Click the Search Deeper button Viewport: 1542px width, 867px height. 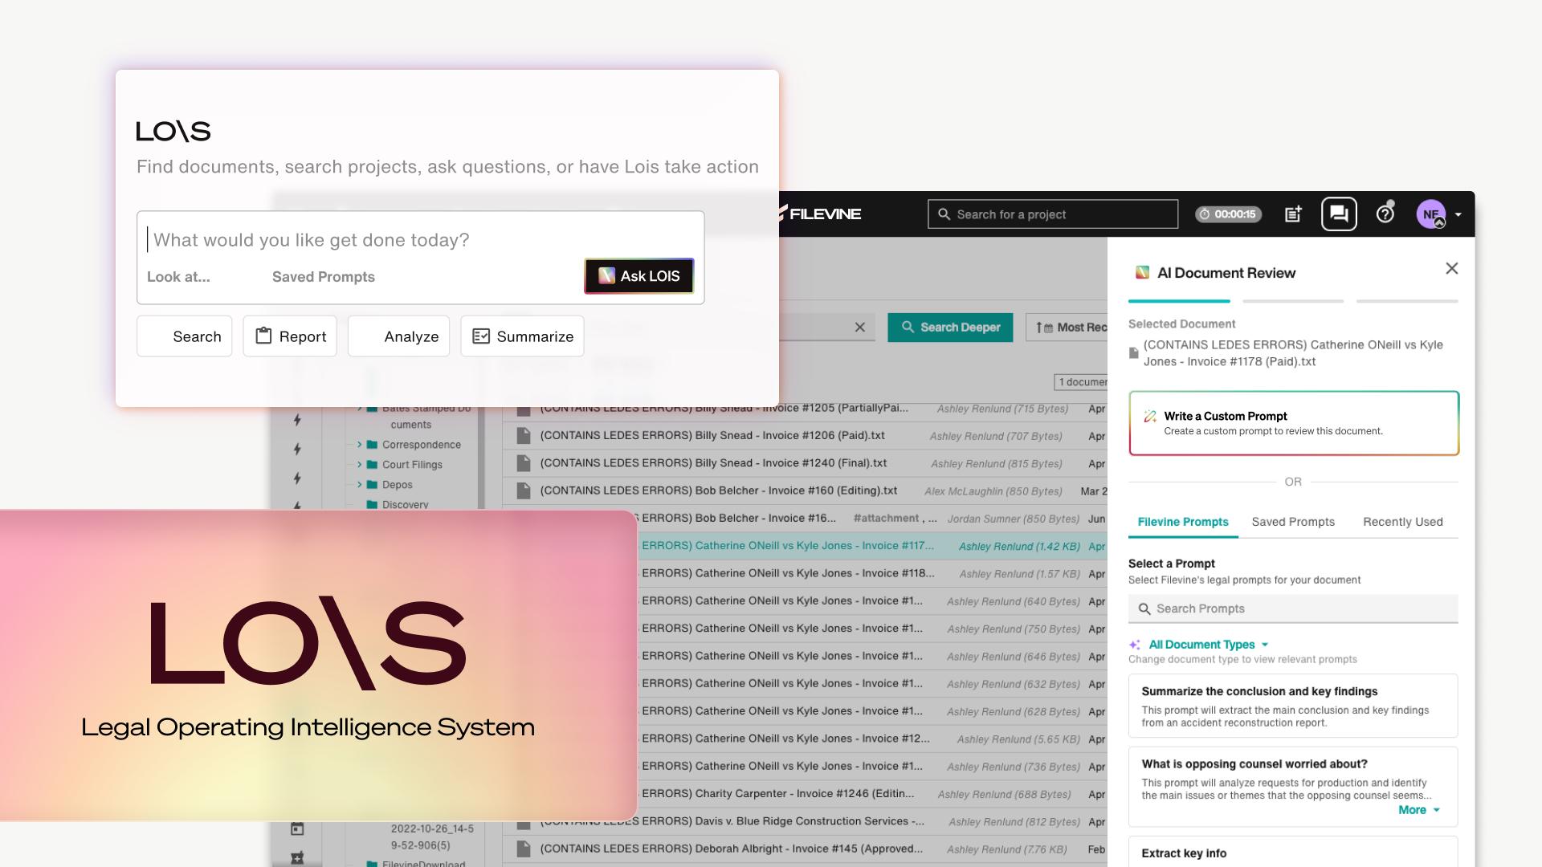(950, 328)
